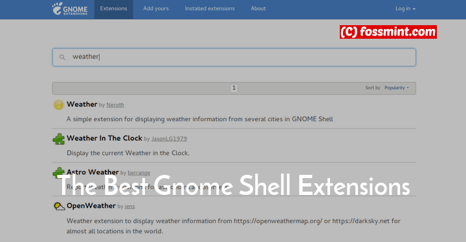Click the GNOME Extensions logo
This screenshot has width=466, height=242.
coord(70,9)
